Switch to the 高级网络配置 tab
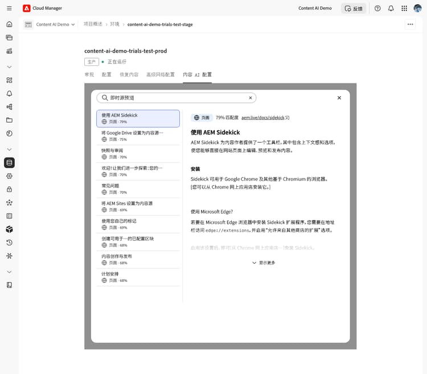The height and width of the screenshot is (374, 427). click(x=161, y=75)
